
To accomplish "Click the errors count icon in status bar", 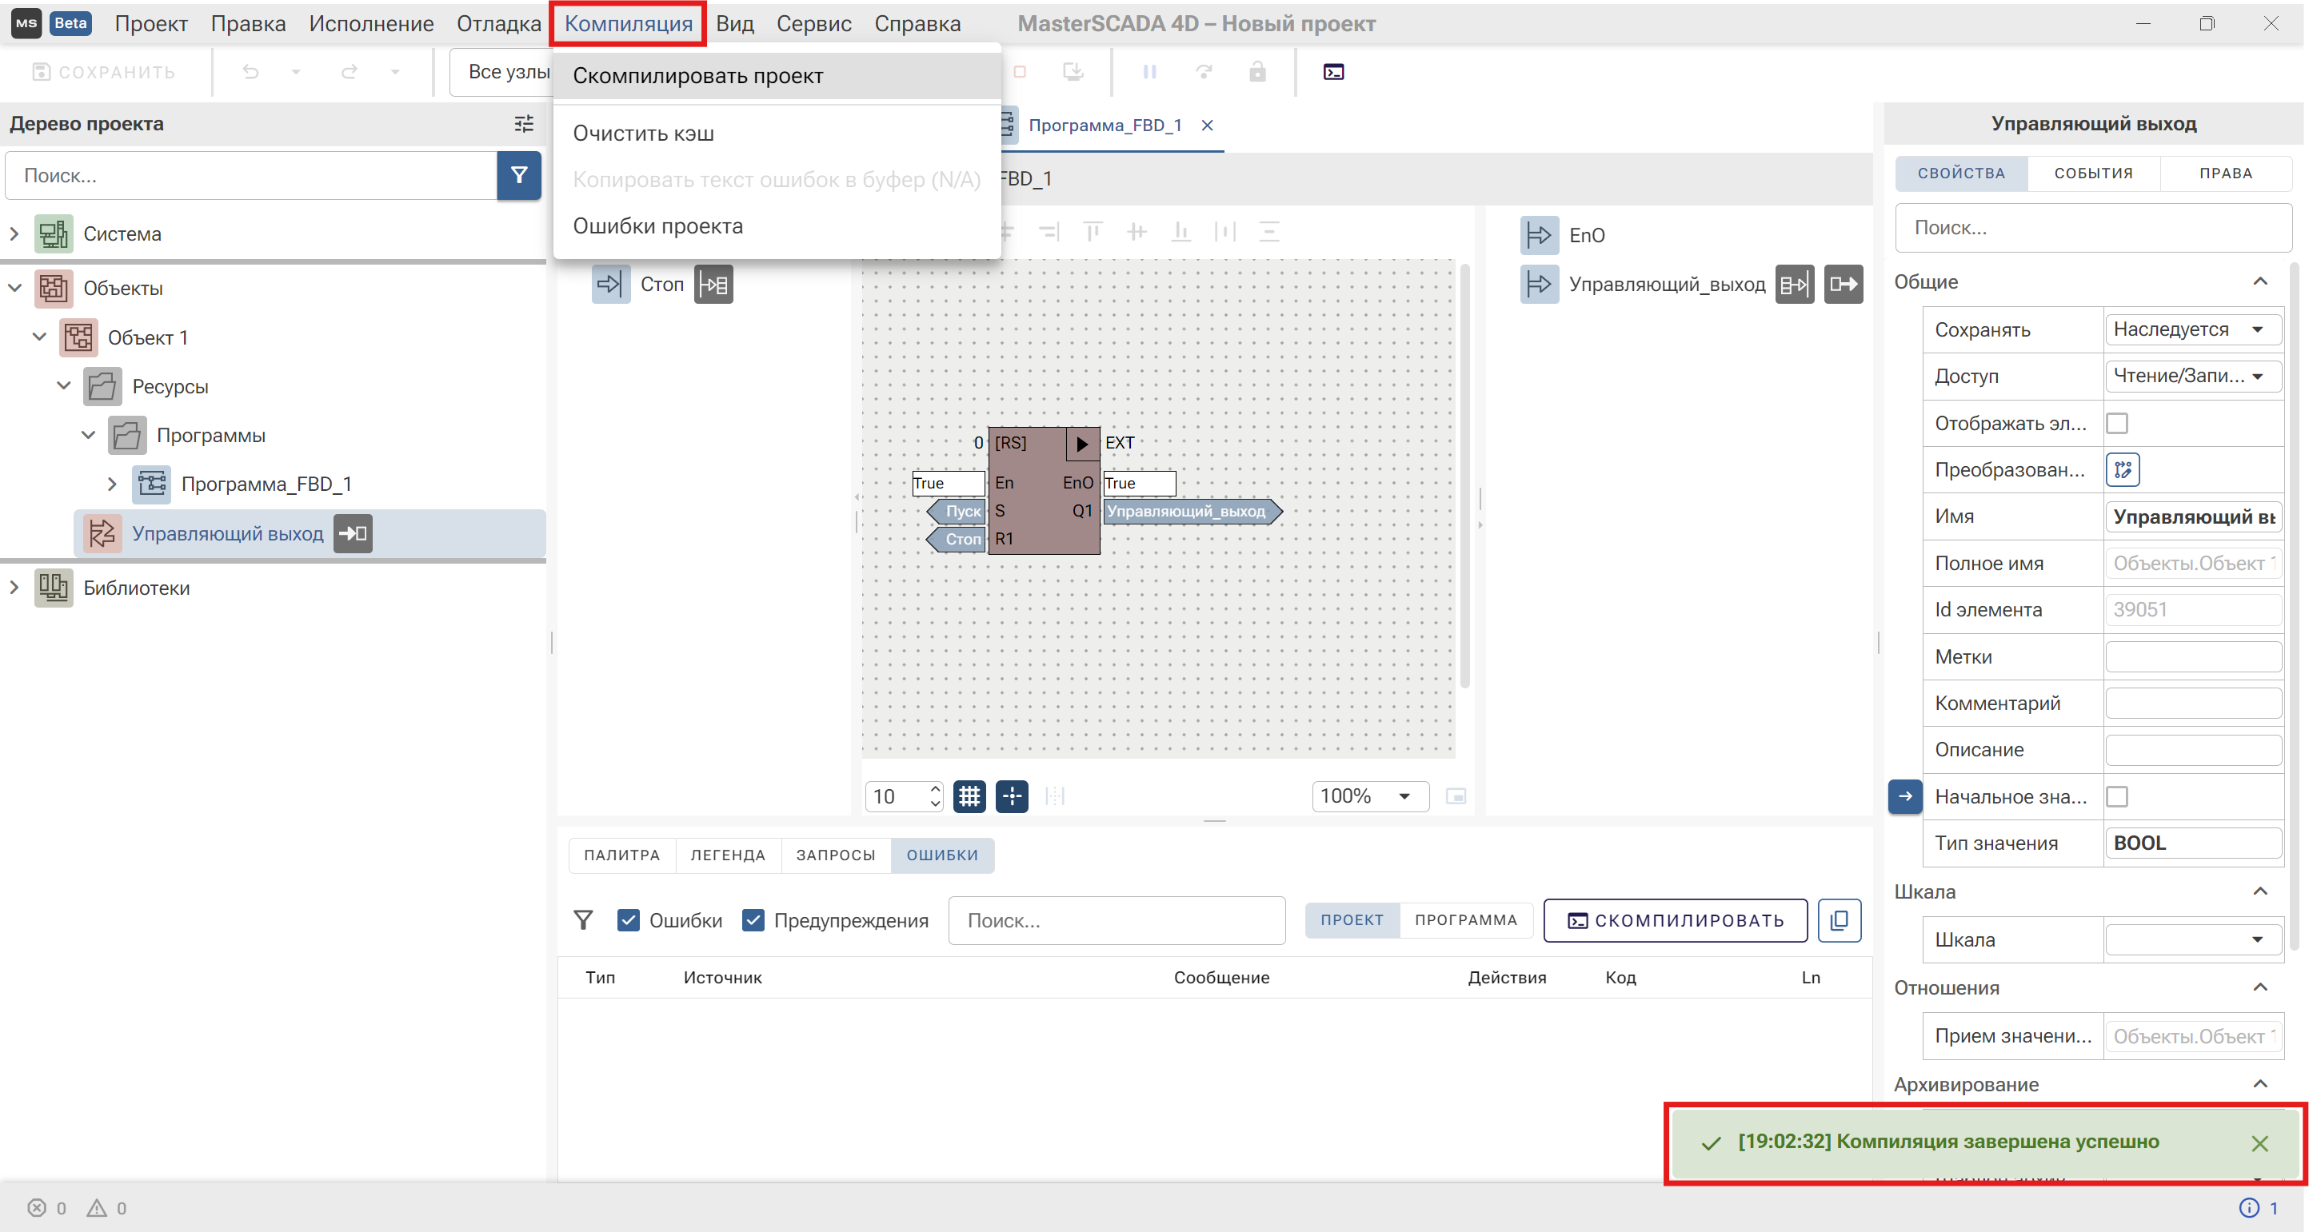I will [x=37, y=1208].
